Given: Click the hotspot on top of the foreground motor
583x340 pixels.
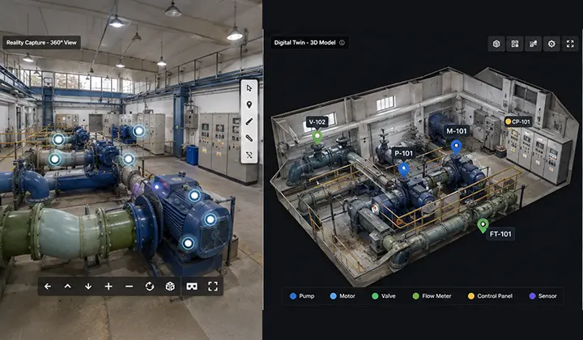Looking at the screenshot, I should pos(194,195).
